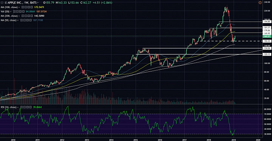Click the RSI (14, close) indicator label
This screenshot has width=272, height=141.
coord(9,107)
